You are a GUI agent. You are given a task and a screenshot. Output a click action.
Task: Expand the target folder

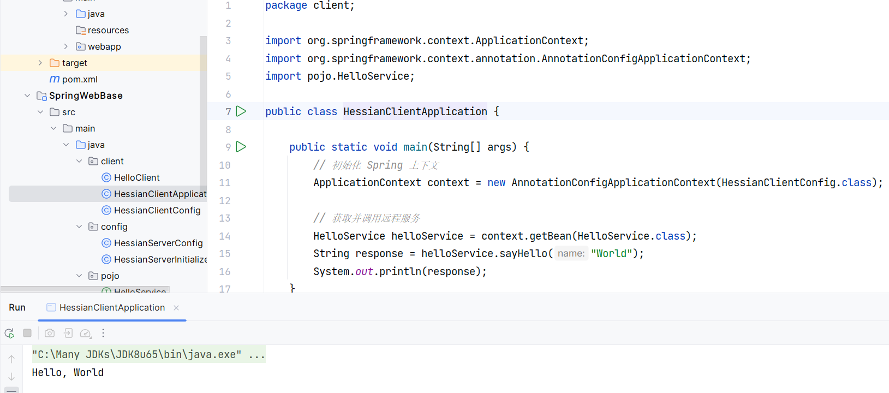point(40,63)
